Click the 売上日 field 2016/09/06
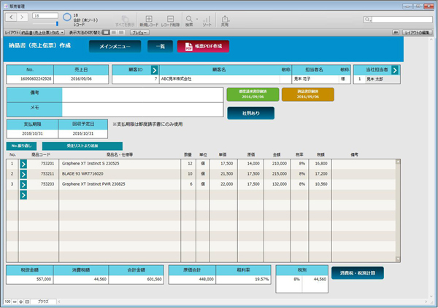438x308 pixels. (x=81, y=79)
